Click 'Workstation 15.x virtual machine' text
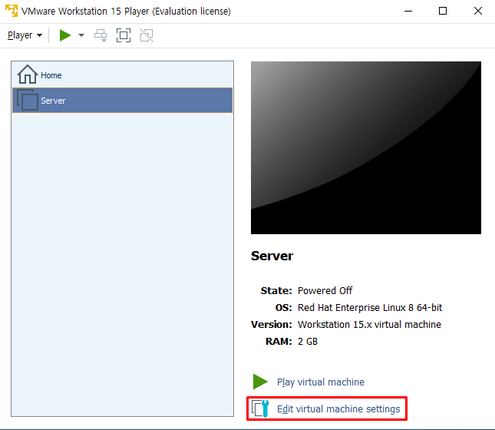This screenshot has width=495, height=430. pos(369,325)
